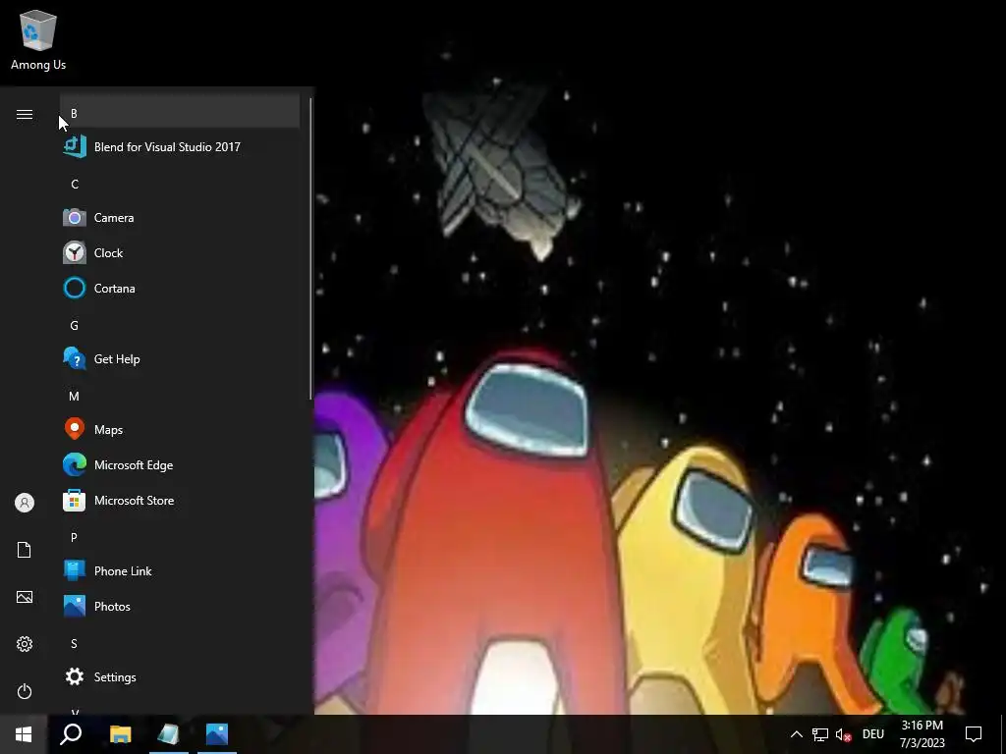Open the muted volume tray icon
1006x754 pixels.
pos(844,734)
